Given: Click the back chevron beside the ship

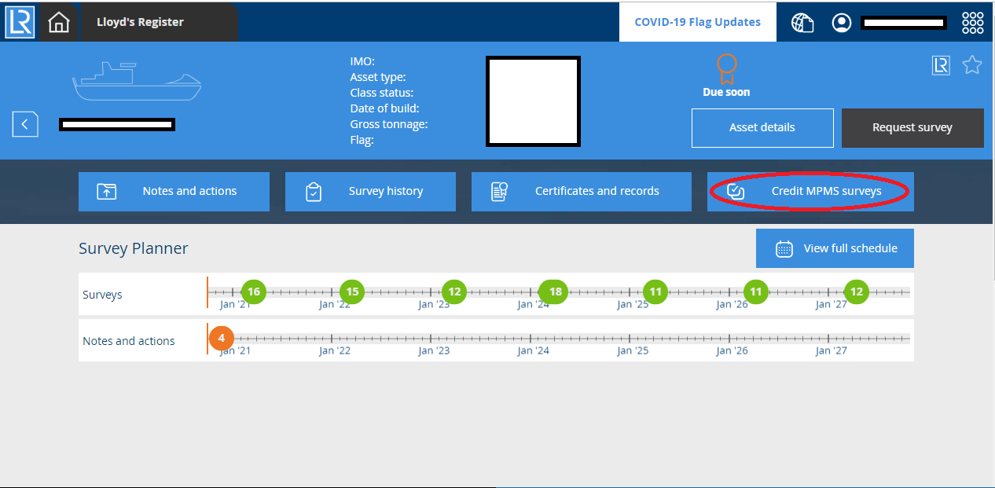Looking at the screenshot, I should point(25,124).
